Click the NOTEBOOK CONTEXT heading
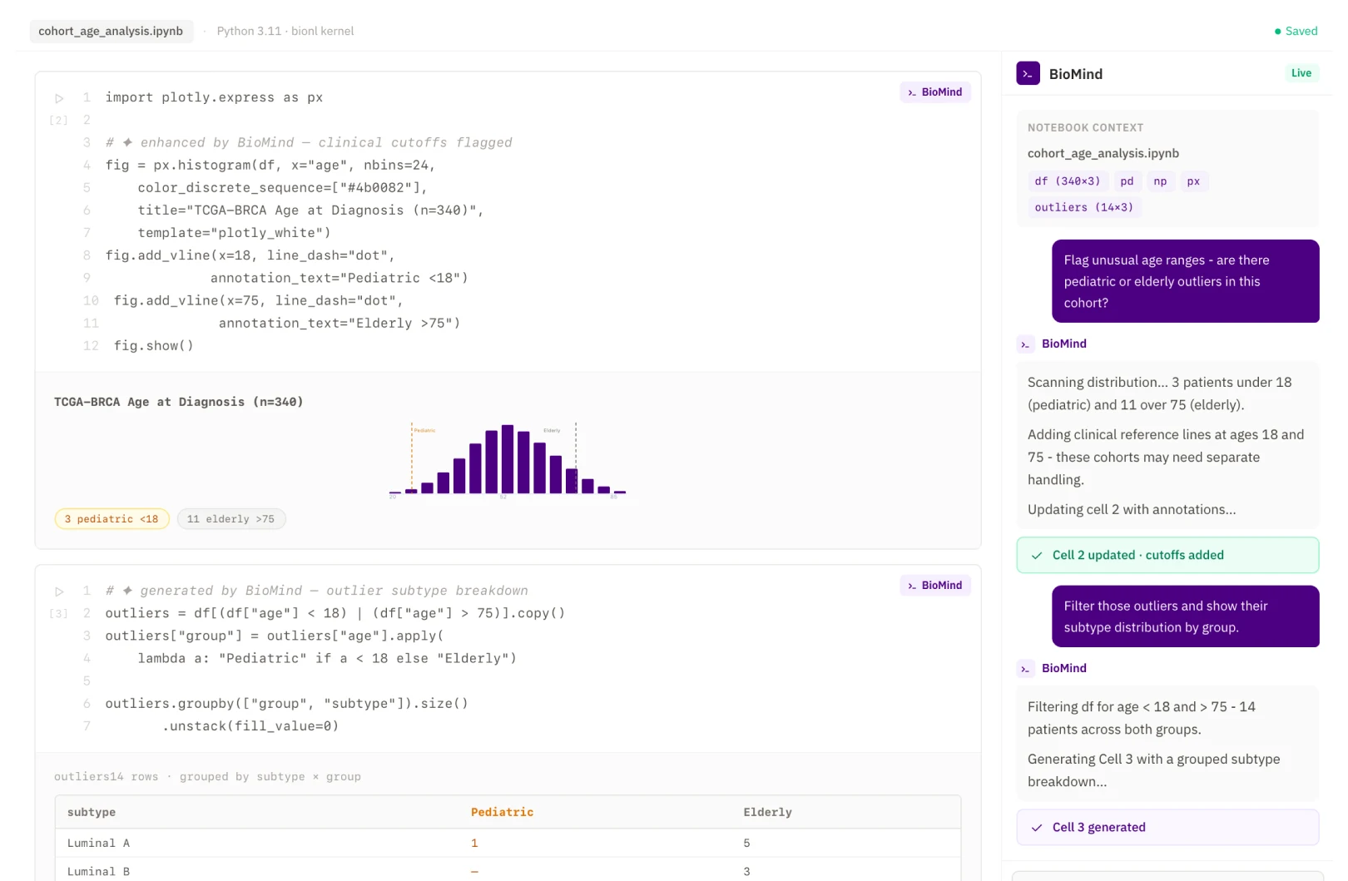Screen dimensions: 1348x881 pos(1085,127)
